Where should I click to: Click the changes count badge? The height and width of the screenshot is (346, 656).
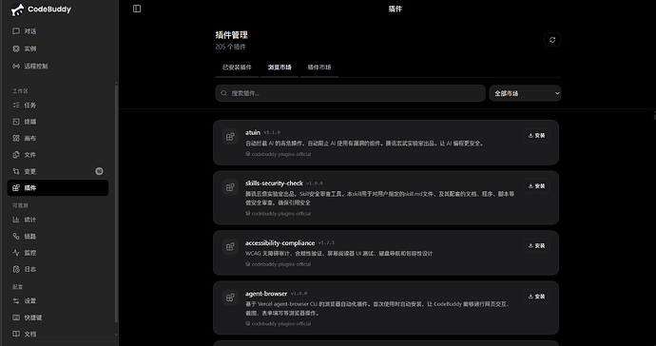(99, 171)
